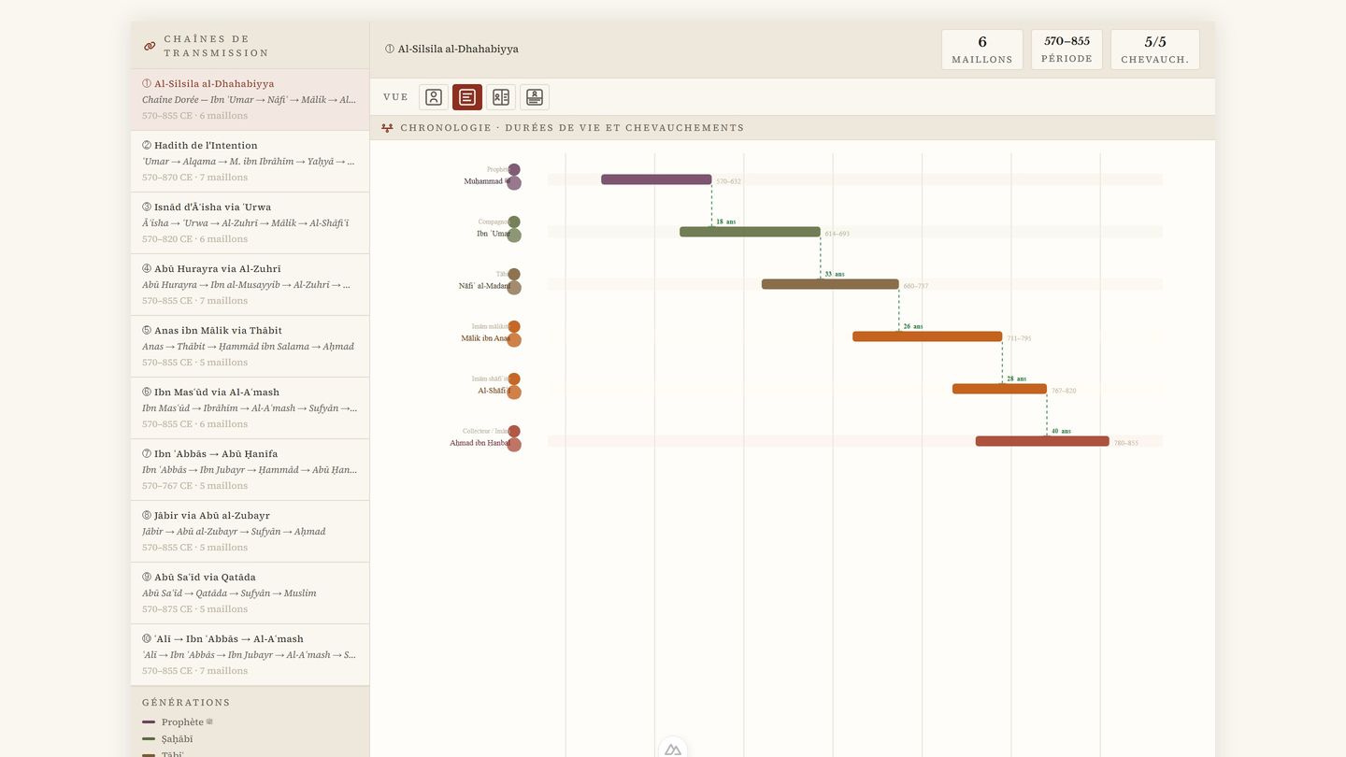Click the Al-Silsila al-Dhahabiyya header title

(x=451, y=50)
